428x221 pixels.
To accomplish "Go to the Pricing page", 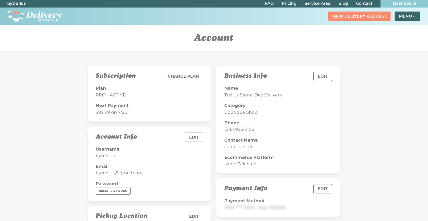I will coord(289,3).
